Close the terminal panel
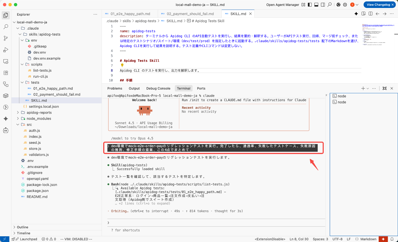This screenshot has width=398, height=242. click(x=392, y=88)
